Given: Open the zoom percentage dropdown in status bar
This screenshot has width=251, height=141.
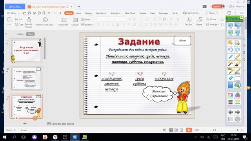Looking at the screenshot, I should [x=198, y=130].
